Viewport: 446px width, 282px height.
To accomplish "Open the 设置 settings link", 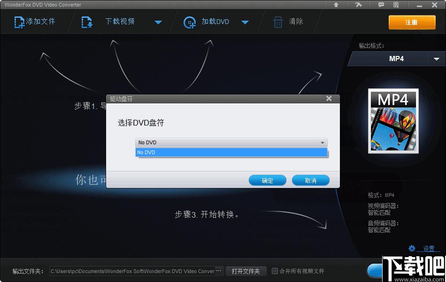I will click(429, 249).
